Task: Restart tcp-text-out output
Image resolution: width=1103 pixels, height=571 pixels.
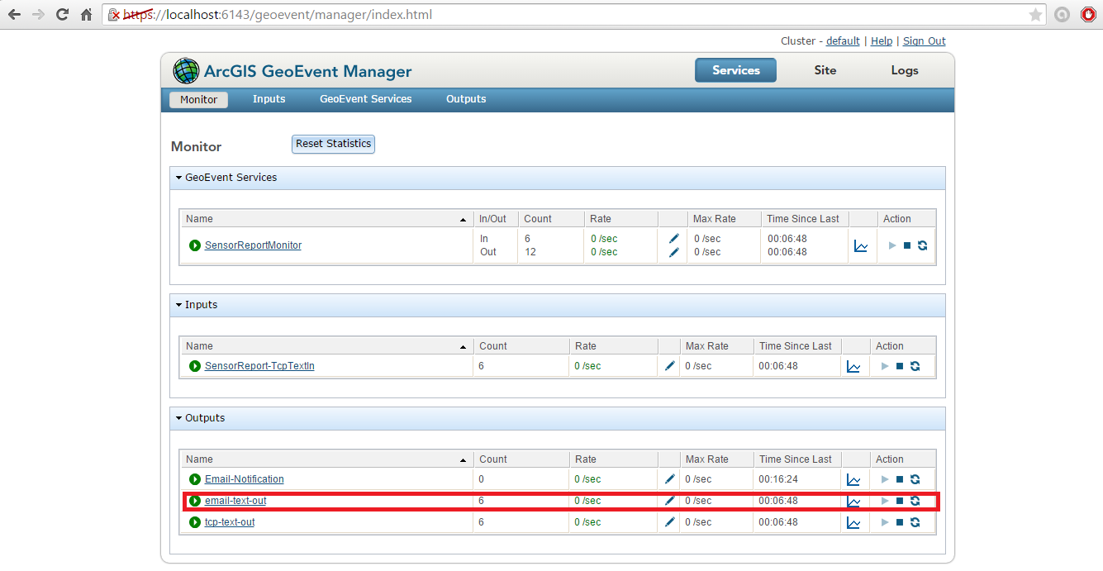Action: coord(915,522)
